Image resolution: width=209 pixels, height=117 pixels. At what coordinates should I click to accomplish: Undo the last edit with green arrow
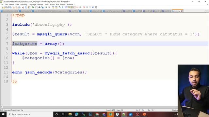33,7
